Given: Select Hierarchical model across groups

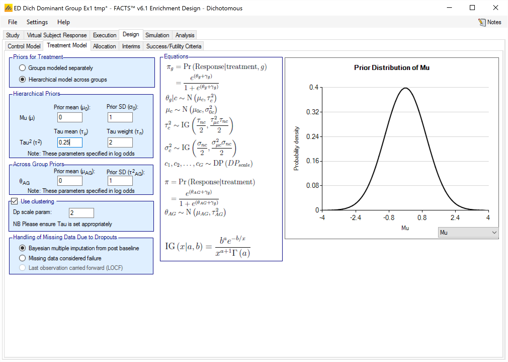Looking at the screenshot, I should [22, 79].
